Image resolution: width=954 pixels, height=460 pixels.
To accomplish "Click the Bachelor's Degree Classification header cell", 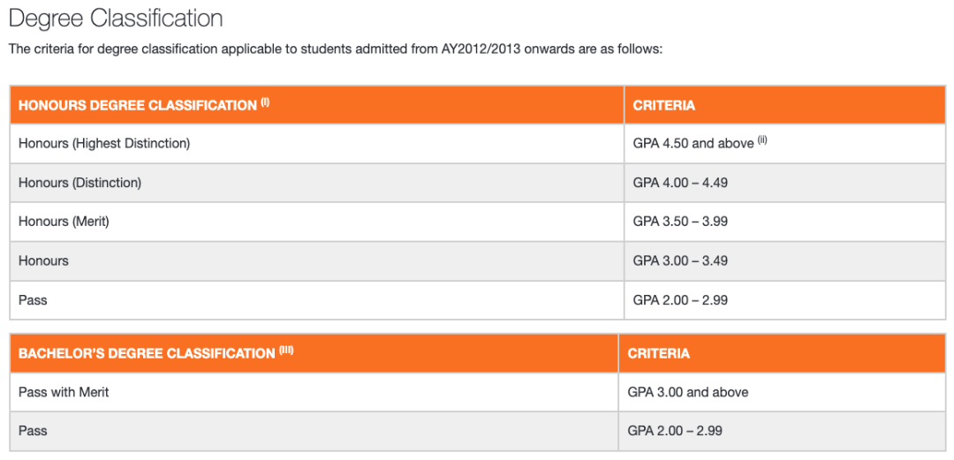I will (x=314, y=353).
